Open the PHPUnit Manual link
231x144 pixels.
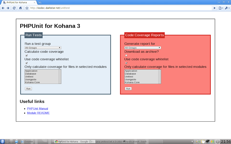(x=37, y=109)
